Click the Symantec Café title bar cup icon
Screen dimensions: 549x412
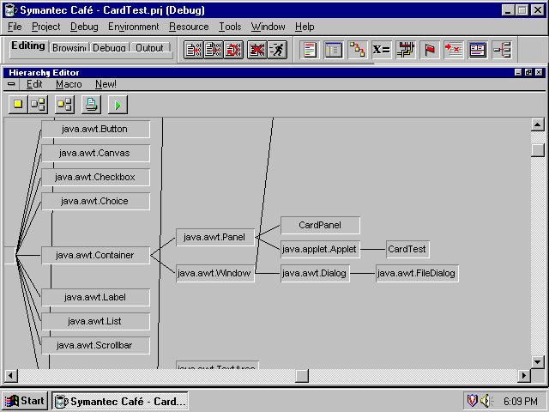10,10
